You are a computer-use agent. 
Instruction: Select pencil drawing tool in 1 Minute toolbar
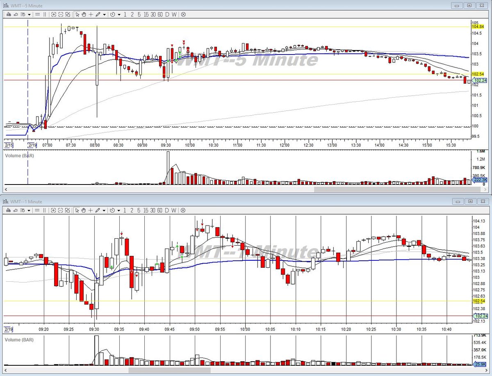(x=98, y=210)
